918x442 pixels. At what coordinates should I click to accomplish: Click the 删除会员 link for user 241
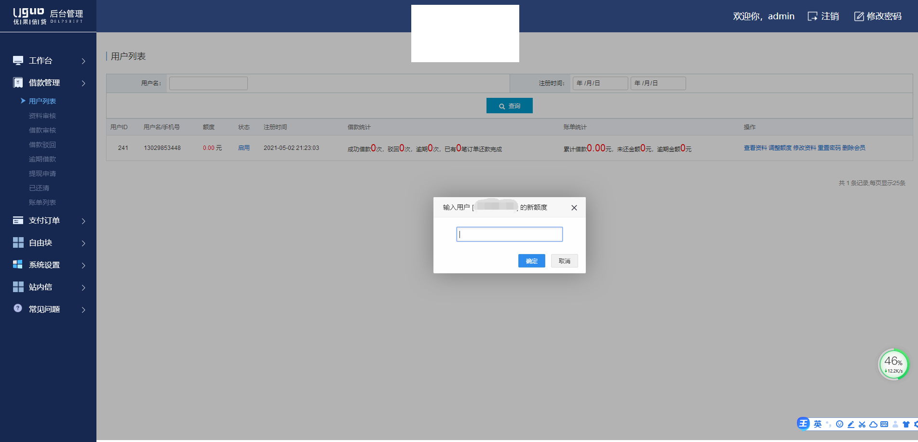(x=854, y=148)
